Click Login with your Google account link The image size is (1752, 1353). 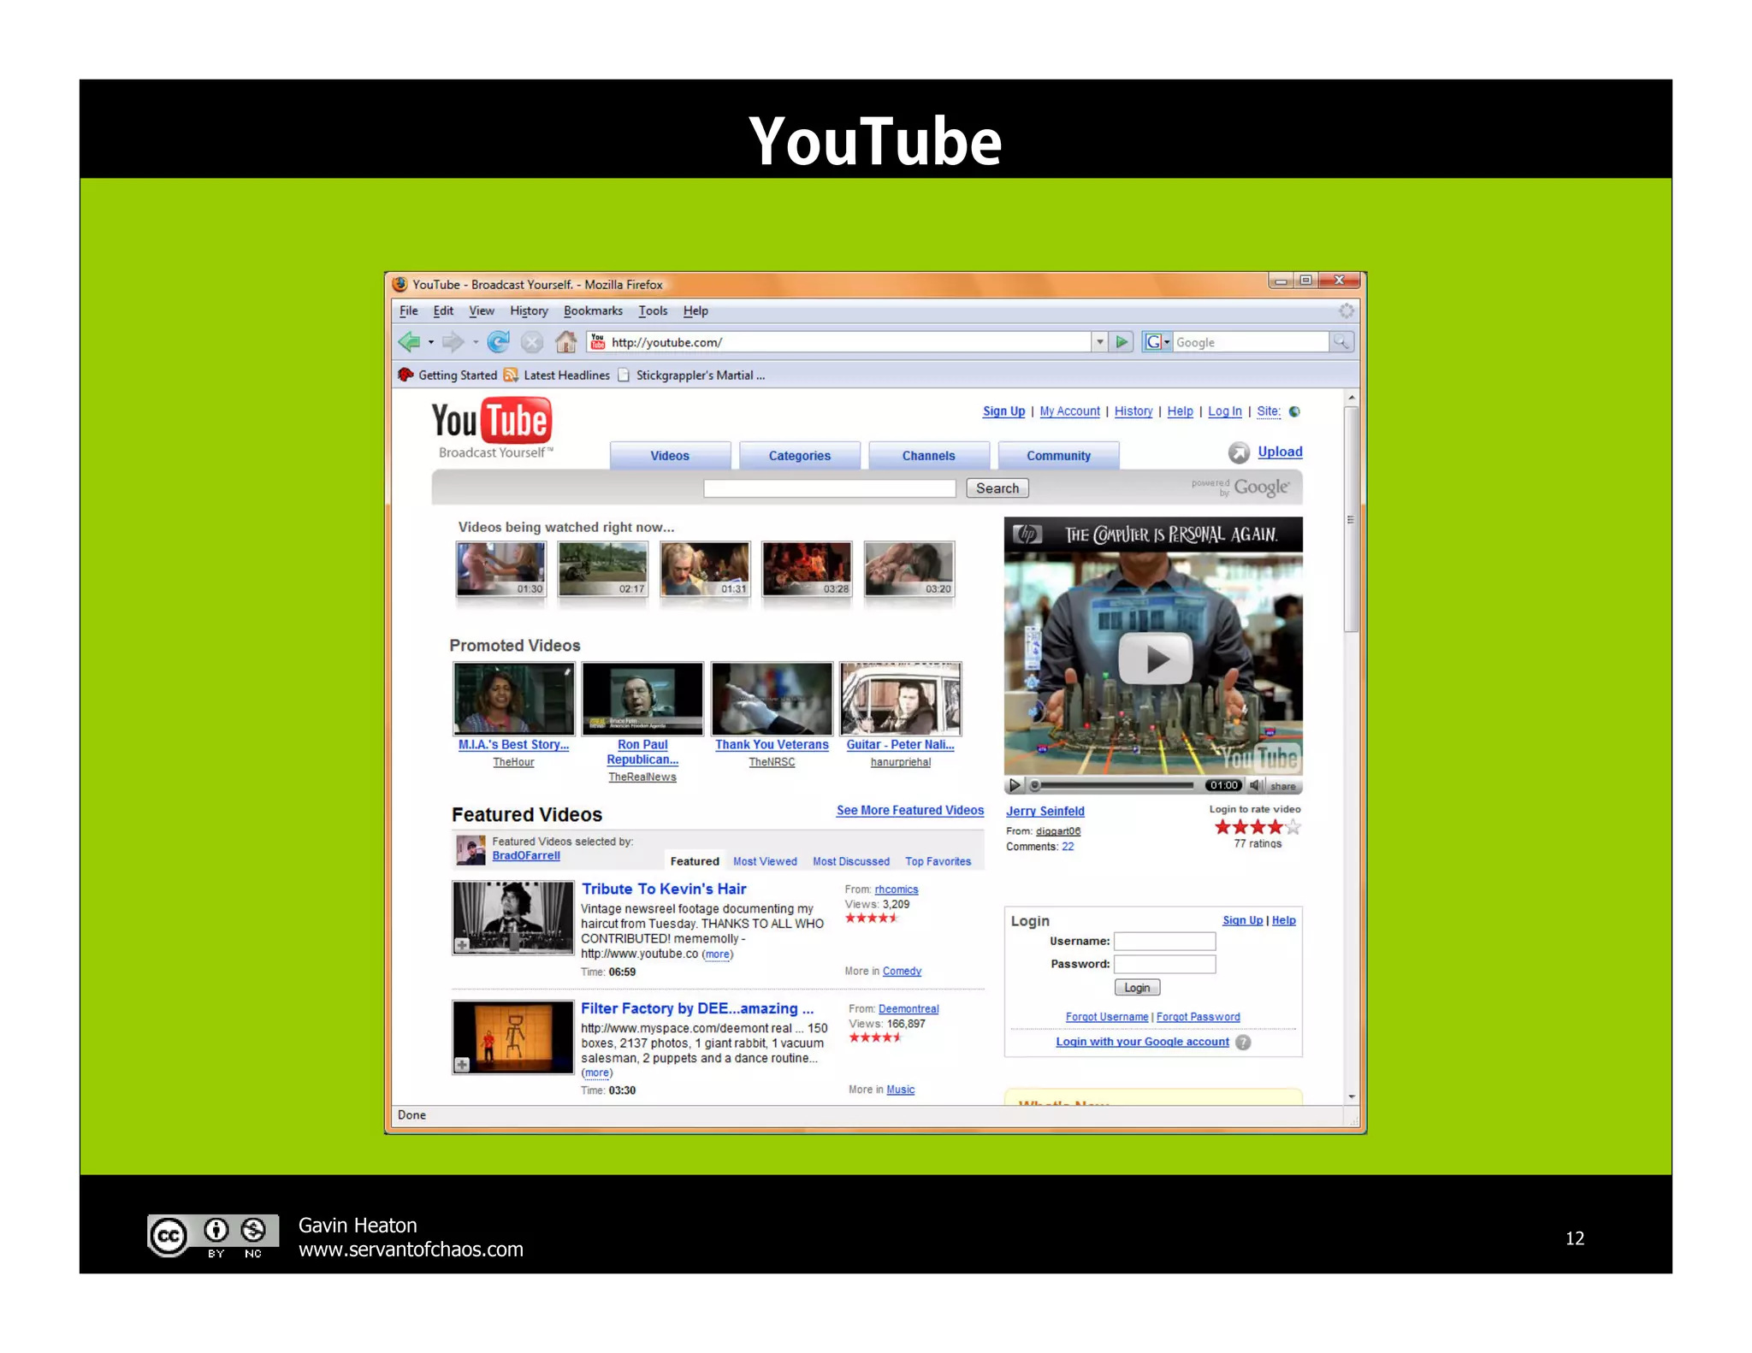[1142, 1042]
